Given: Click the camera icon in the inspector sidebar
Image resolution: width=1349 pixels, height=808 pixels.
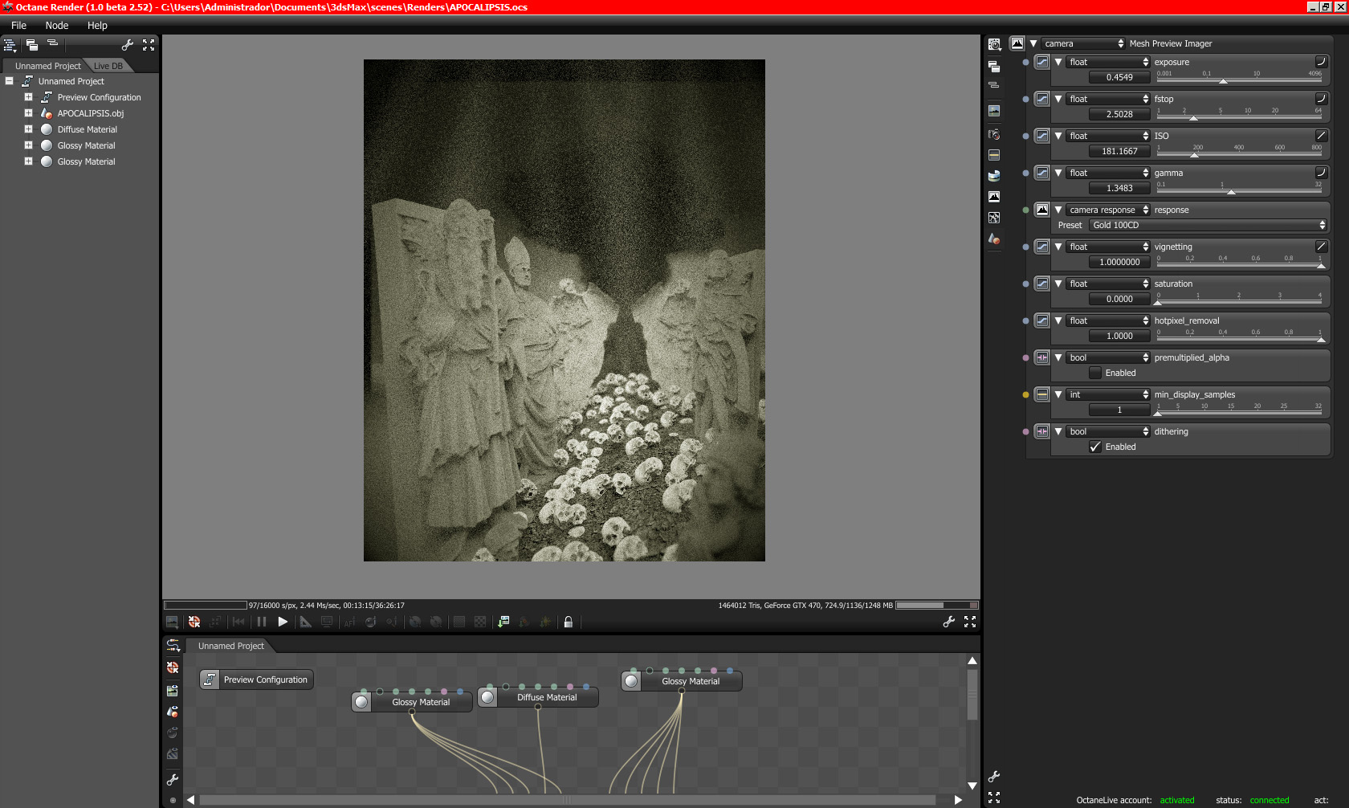Looking at the screenshot, I should coord(994,134).
